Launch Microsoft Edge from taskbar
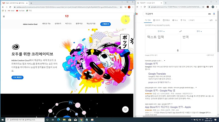The height and width of the screenshot is (122, 219). pos(58,120)
